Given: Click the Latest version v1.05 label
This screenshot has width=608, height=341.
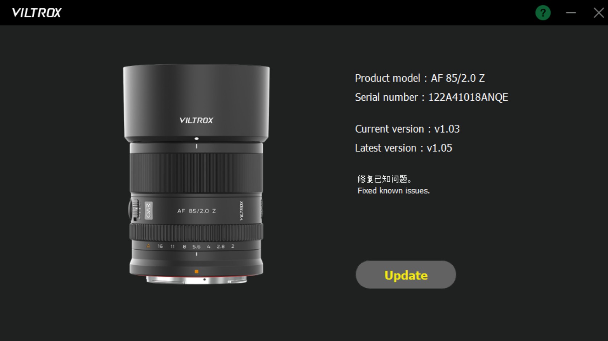Looking at the screenshot, I should 403,148.
